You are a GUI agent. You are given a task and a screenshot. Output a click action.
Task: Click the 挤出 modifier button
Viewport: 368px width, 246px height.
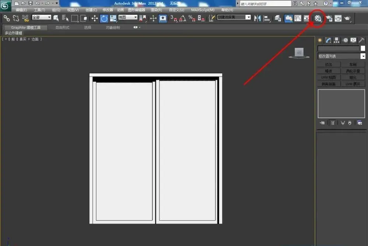pos(329,64)
